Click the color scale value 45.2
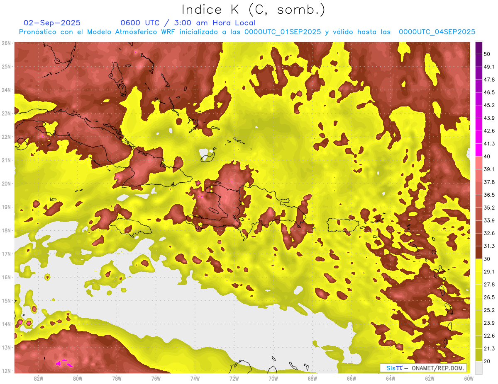Image resolution: width=498 pixels, height=384 pixels. tap(489, 105)
